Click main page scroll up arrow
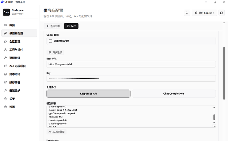This screenshot has width=228, height=141. click(224, 23)
